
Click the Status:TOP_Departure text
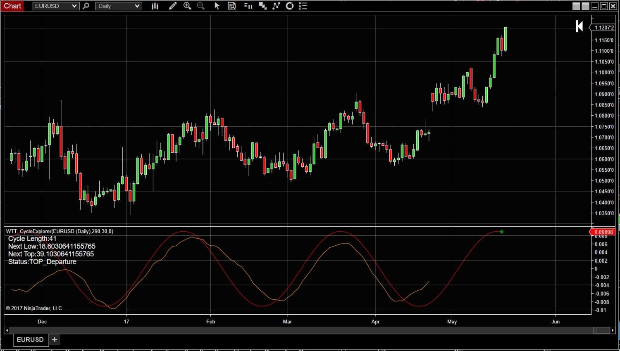(42, 262)
